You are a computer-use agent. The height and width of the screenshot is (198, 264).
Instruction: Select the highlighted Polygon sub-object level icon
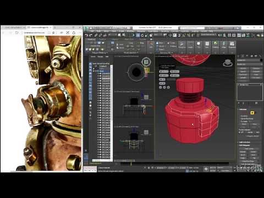pos(252,113)
